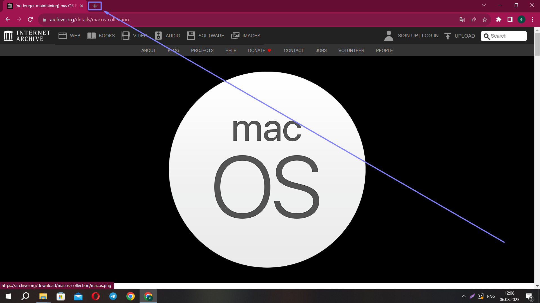
Task: Open a new browser tab
Action: 95,6
